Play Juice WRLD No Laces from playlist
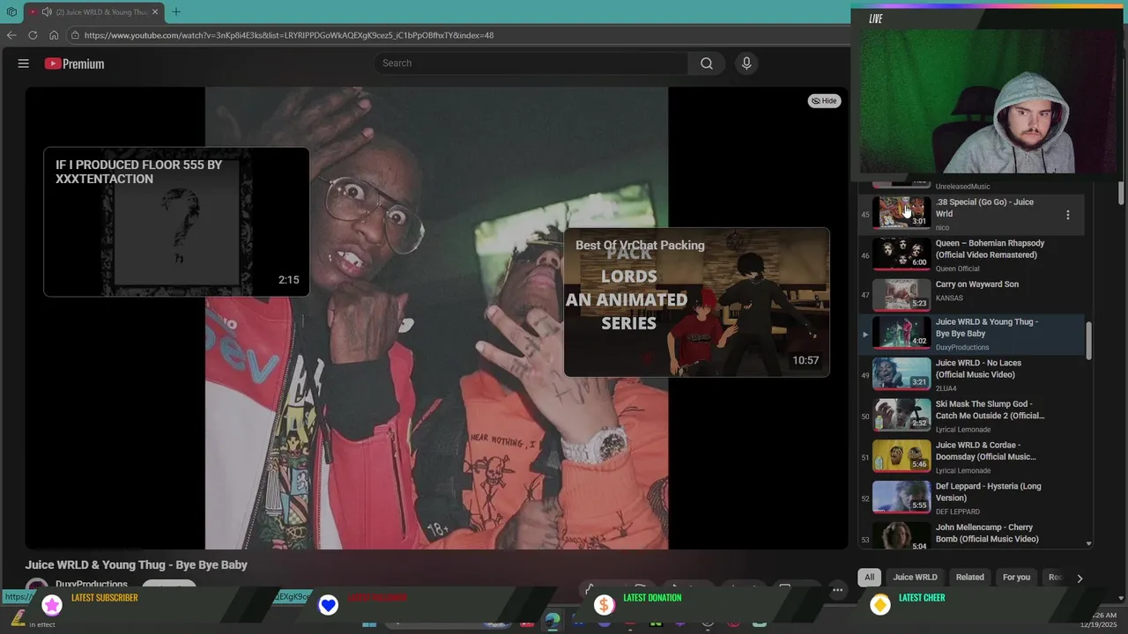Viewport: 1128px width, 634px height. tap(971, 375)
